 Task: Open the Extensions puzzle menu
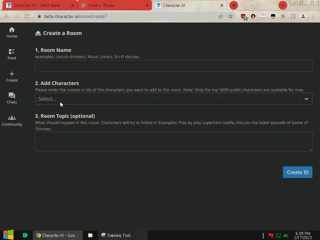pos(283,16)
